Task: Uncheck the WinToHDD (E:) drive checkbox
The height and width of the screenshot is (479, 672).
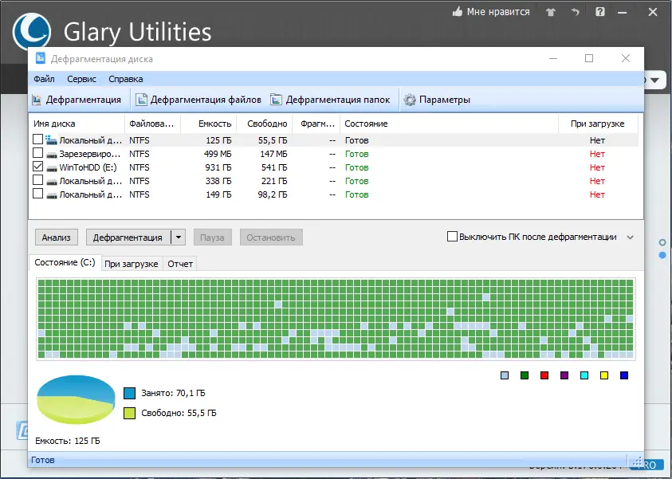Action: tap(38, 167)
